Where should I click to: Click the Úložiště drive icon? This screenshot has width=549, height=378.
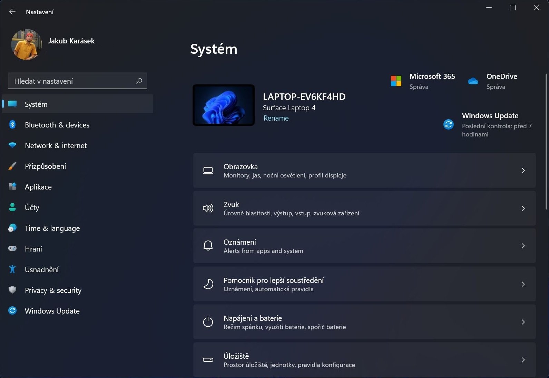click(208, 360)
